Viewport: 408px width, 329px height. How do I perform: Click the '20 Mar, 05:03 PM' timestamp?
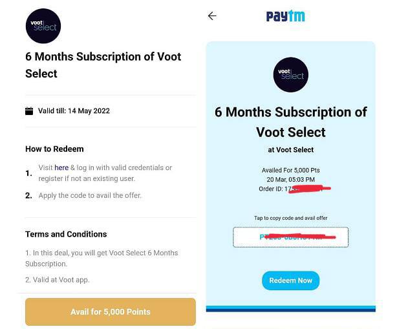pos(291,180)
